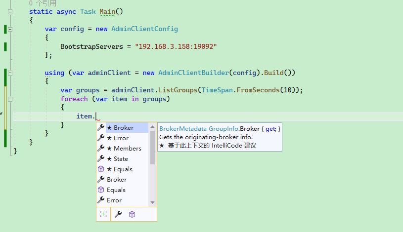
Task: Click the wrench icon beside starred Broker
Action: click(101, 128)
